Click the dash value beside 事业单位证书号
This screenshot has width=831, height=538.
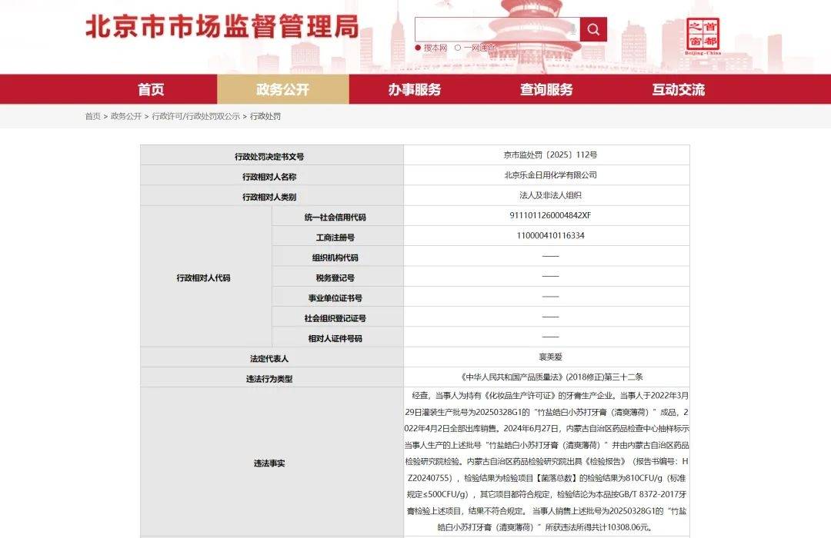550,296
